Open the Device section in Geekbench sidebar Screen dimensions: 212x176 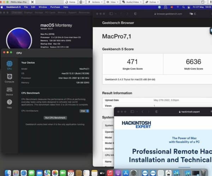(9, 92)
